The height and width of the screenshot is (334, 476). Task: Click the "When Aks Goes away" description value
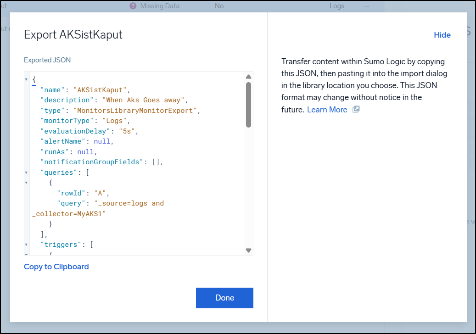tap(145, 100)
